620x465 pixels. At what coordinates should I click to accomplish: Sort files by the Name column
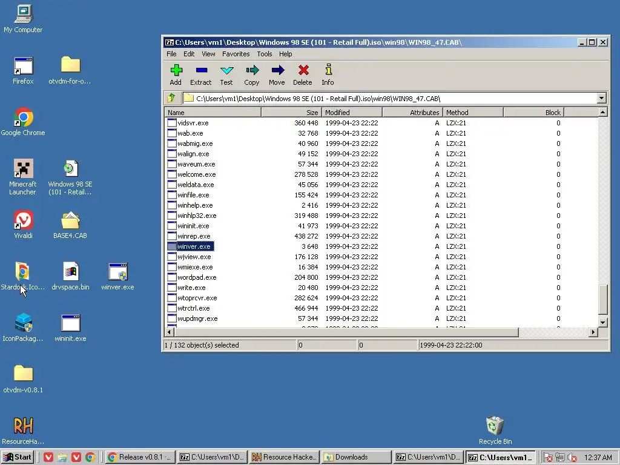click(x=213, y=112)
